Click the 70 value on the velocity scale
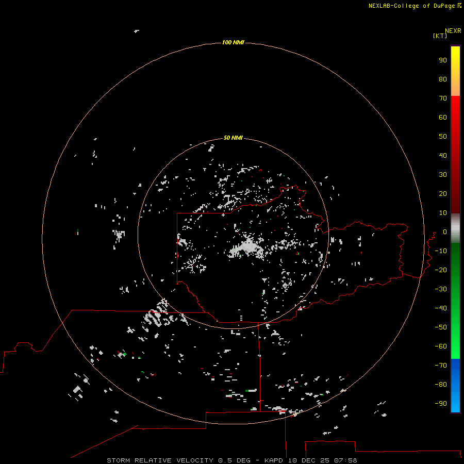Viewport: 464px width, 464px height. tap(443, 98)
